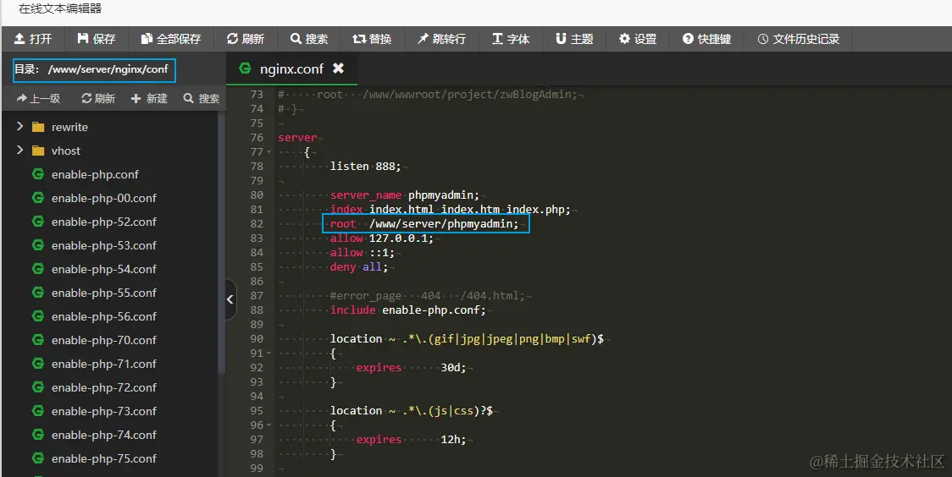
Task: Open the 主题 (Theme) selector
Action: coord(574,39)
